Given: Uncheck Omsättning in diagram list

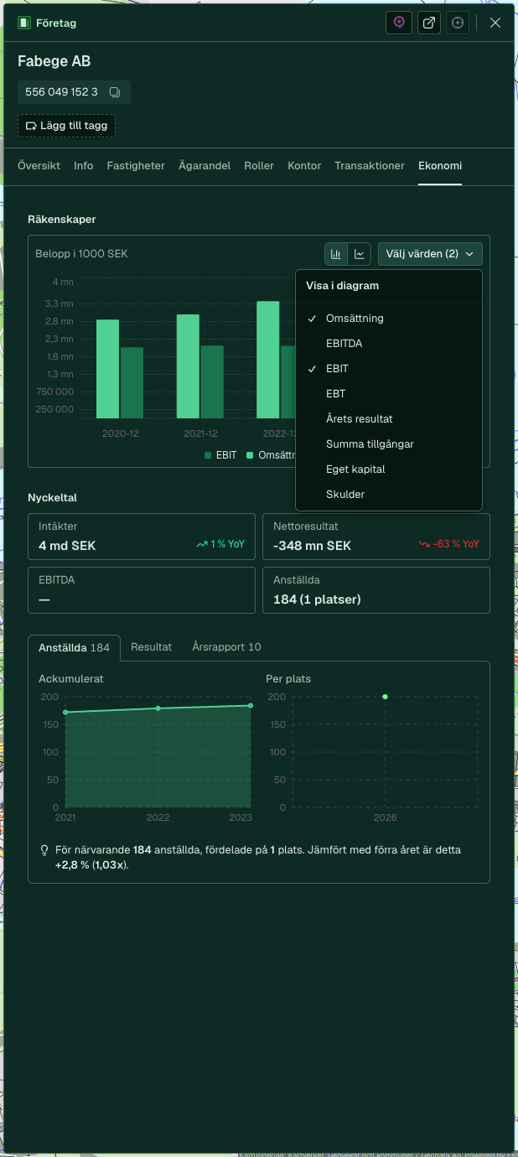Looking at the screenshot, I should point(389,319).
